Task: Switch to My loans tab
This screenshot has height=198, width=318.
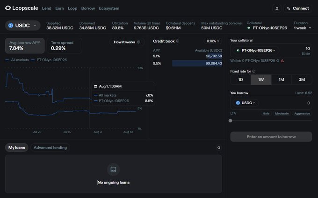Action: click(x=17, y=148)
